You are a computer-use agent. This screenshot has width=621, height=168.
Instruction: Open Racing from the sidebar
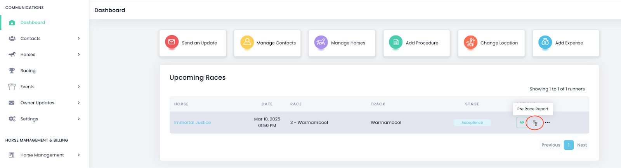click(28, 71)
